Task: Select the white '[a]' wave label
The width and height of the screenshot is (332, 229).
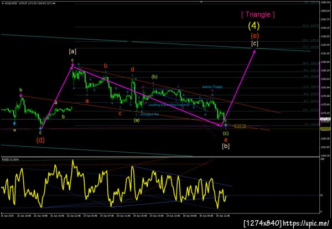Action: (x=72, y=51)
